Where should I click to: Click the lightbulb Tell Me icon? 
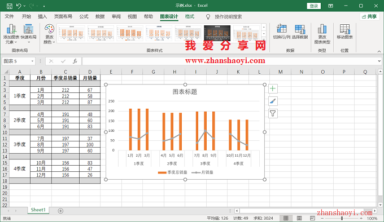tap(208, 16)
